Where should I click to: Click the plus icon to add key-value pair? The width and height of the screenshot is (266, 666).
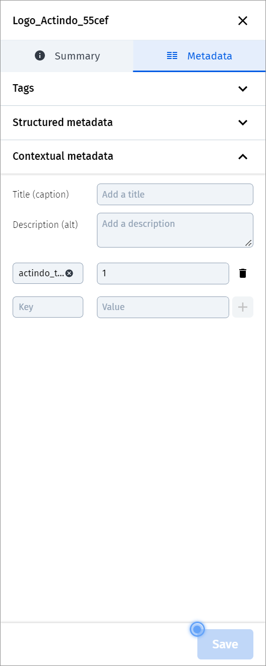[x=243, y=307]
